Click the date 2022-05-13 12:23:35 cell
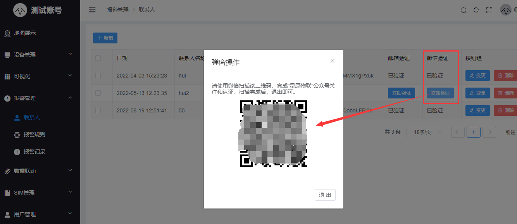The width and height of the screenshot is (517, 224). click(142, 93)
